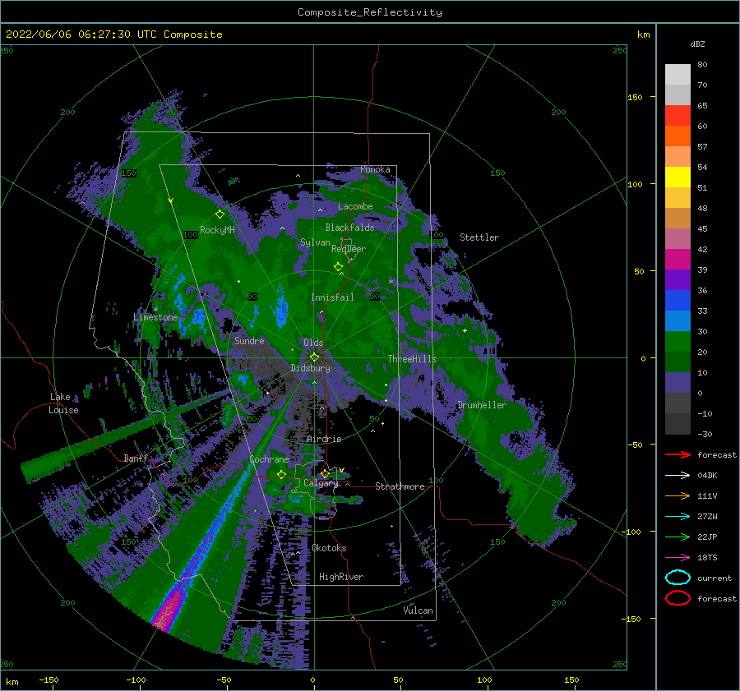Click the yellow marker near RockyMH

[220, 214]
